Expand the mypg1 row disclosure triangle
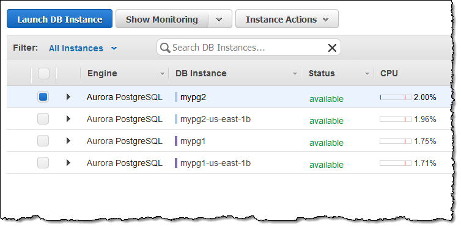This screenshot has height=227, width=461. click(68, 140)
